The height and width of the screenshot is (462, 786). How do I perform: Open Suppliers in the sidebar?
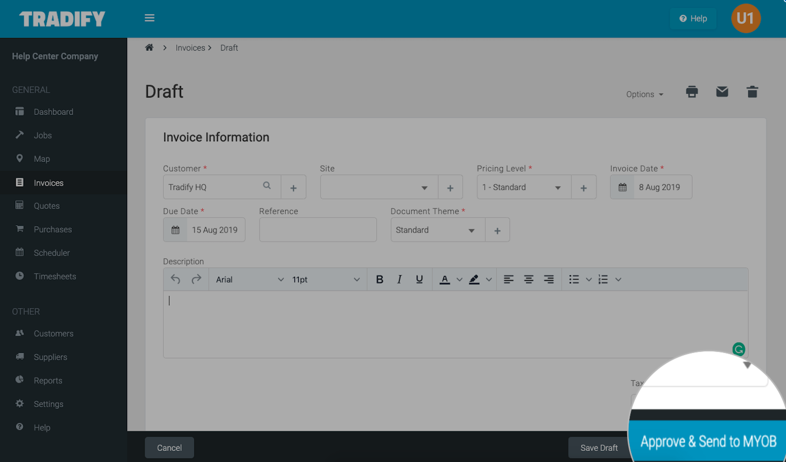[63, 357]
